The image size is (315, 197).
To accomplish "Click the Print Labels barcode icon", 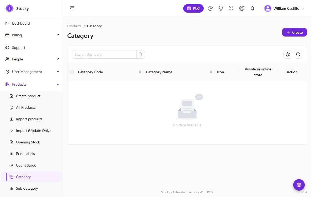I will pyautogui.click(x=11, y=154).
